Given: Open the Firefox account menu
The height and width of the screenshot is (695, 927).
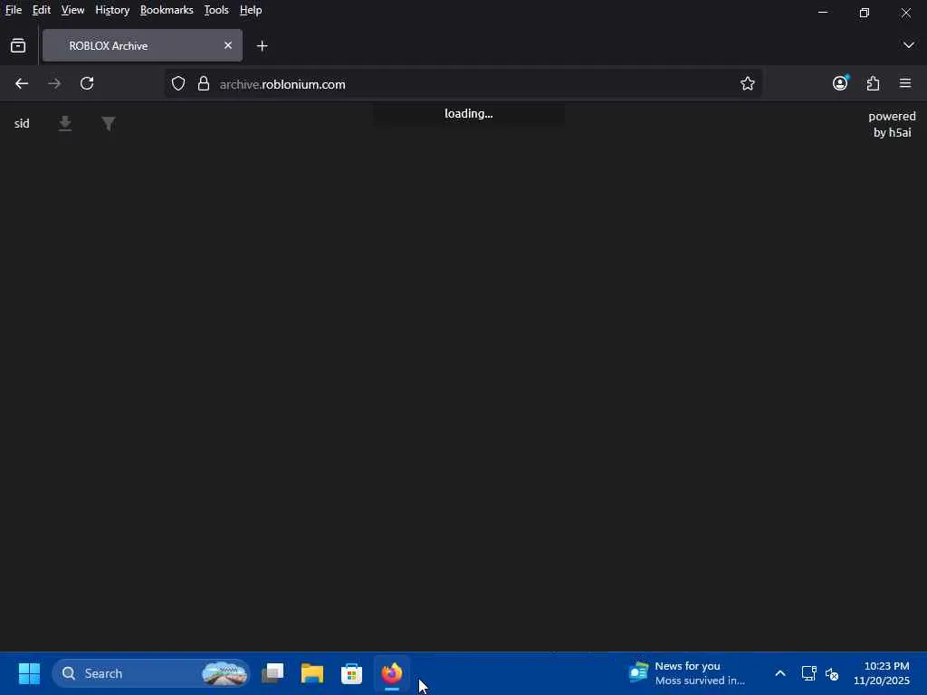Looking at the screenshot, I should tap(840, 83).
